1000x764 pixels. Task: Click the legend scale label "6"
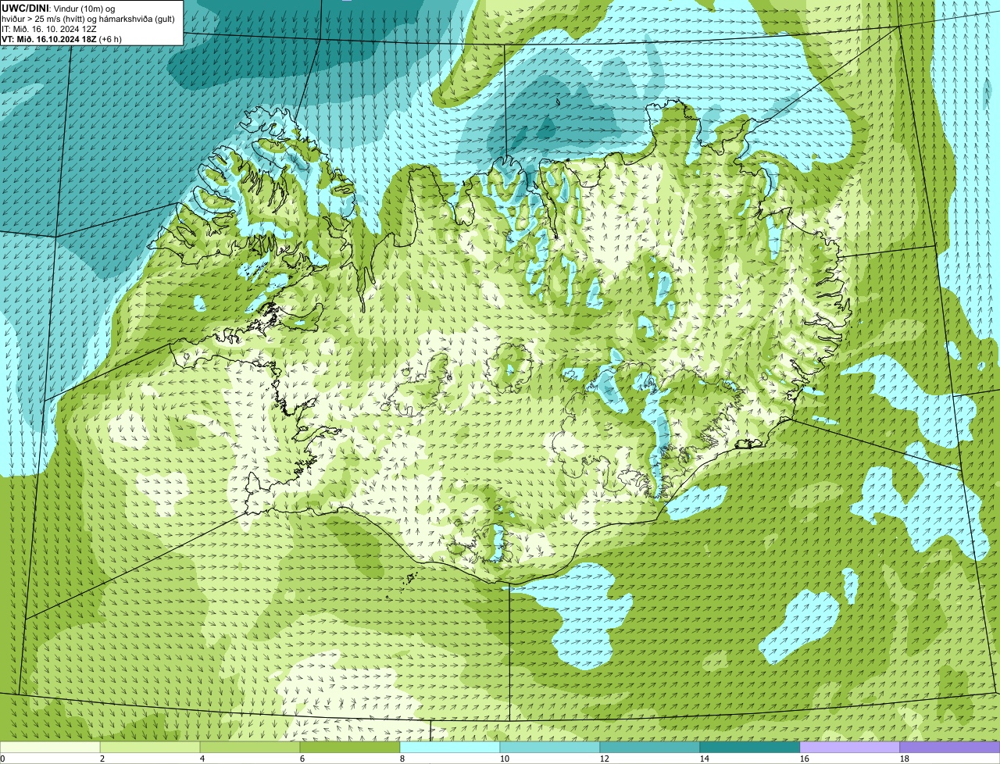click(302, 759)
